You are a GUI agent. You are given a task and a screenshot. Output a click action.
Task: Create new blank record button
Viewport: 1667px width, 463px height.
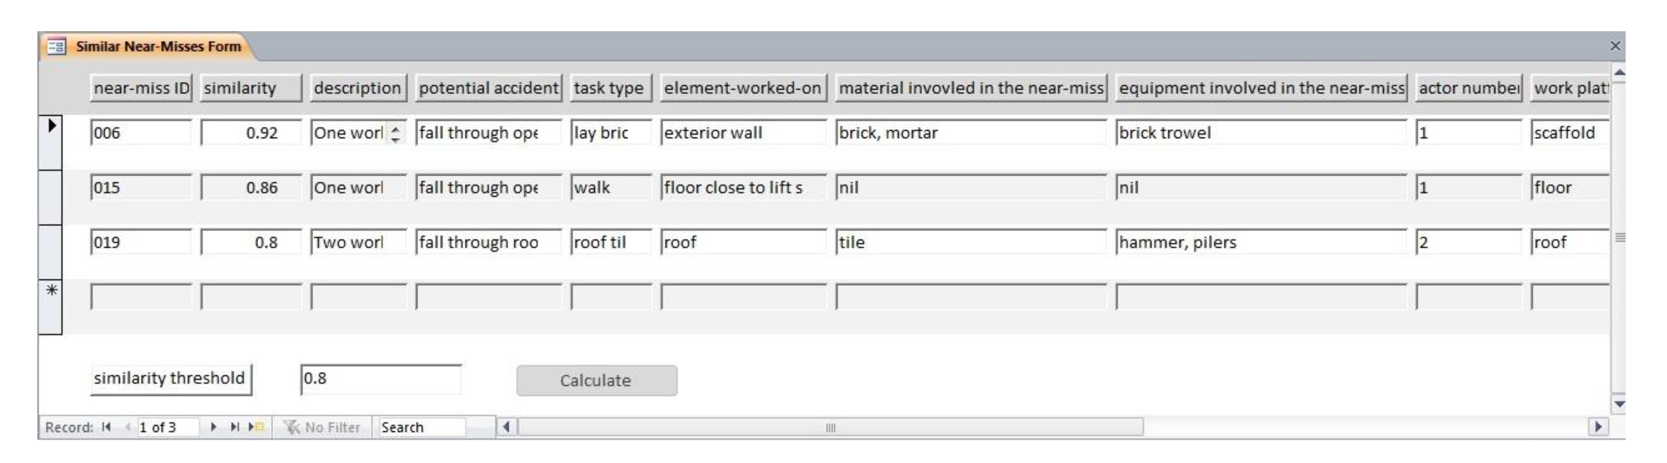click(256, 427)
